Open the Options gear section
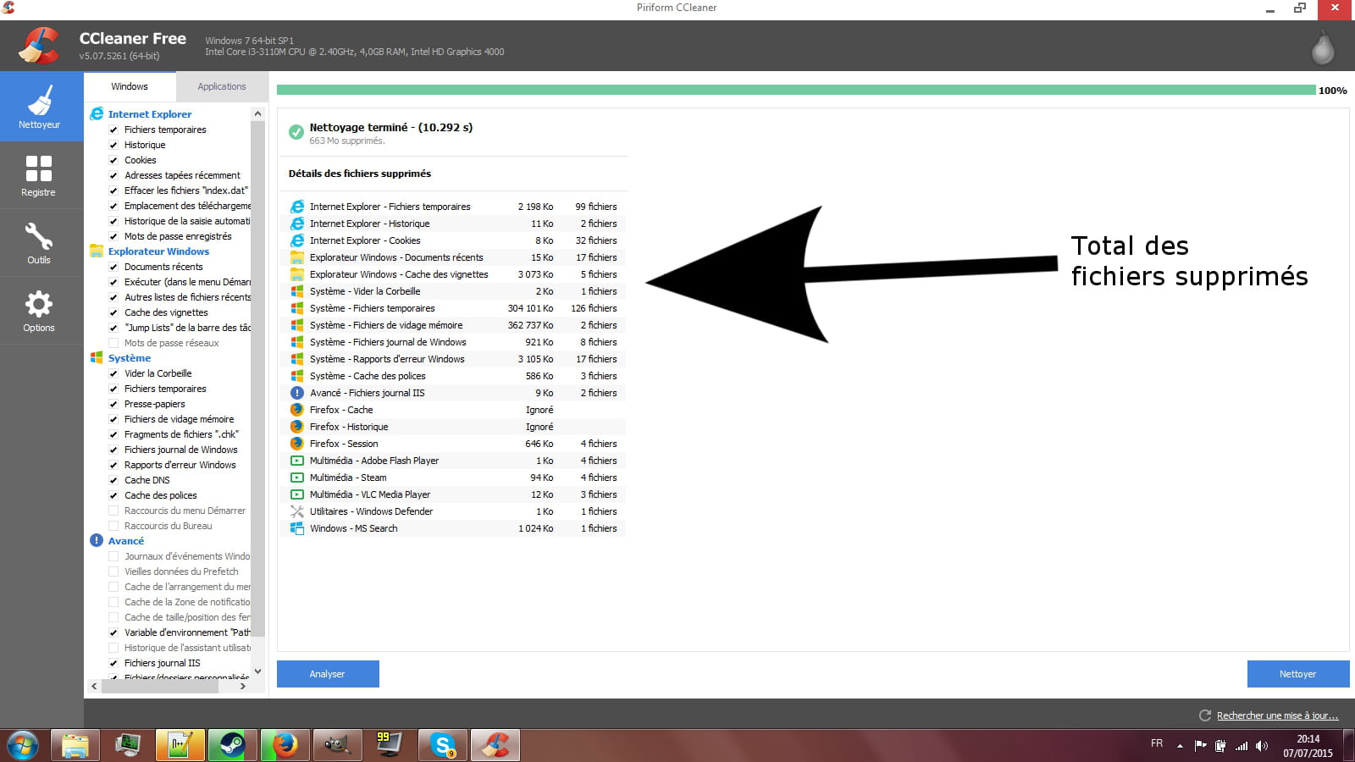Screen dimensions: 1355x762 click(39, 311)
